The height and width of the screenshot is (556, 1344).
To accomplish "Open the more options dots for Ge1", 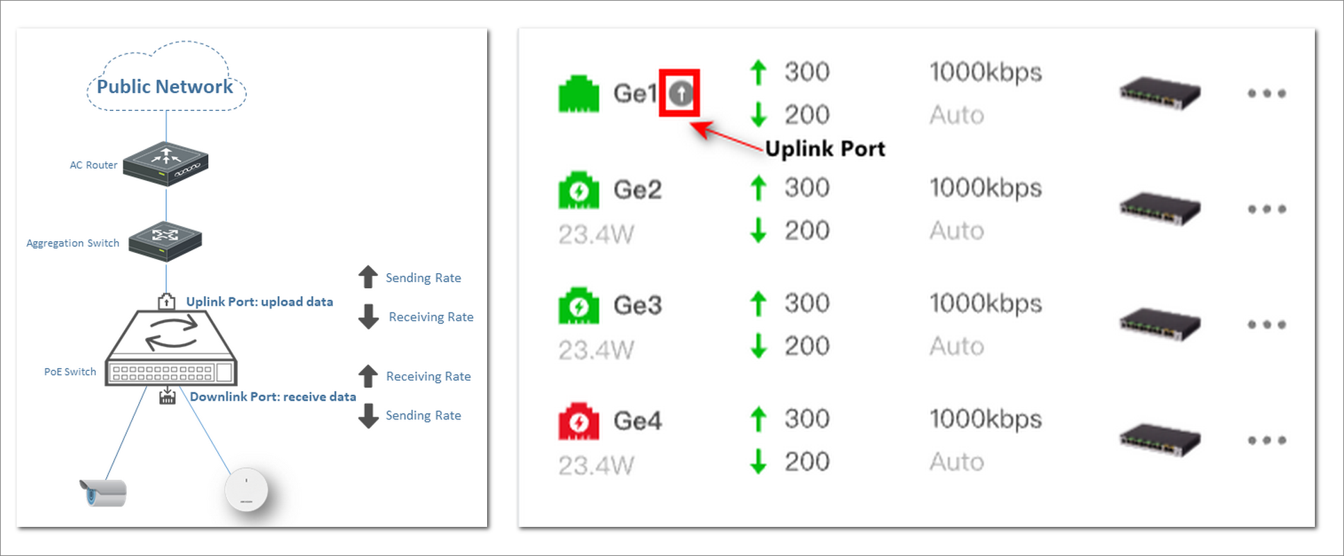I will [x=1266, y=93].
